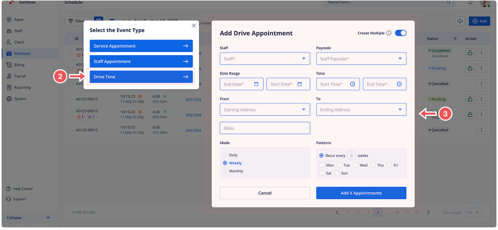
Task: Open Payroll in the sidebar
Action: [20, 76]
